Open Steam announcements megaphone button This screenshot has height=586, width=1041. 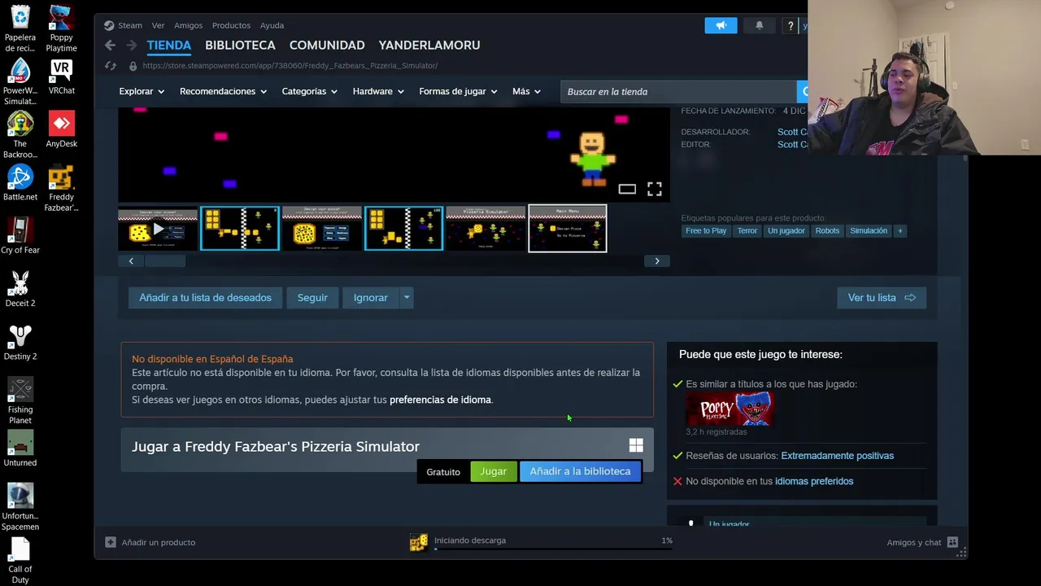click(721, 25)
